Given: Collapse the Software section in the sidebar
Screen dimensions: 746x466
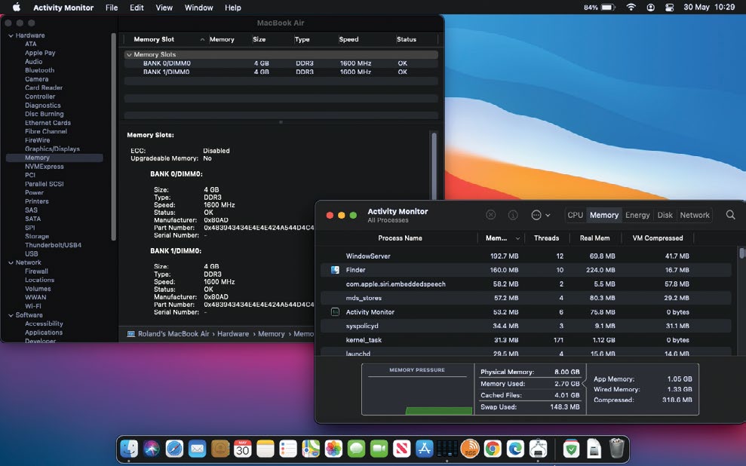Looking at the screenshot, I should click(x=11, y=315).
